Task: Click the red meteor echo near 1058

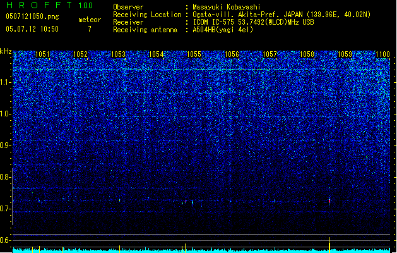Action: click(329, 201)
